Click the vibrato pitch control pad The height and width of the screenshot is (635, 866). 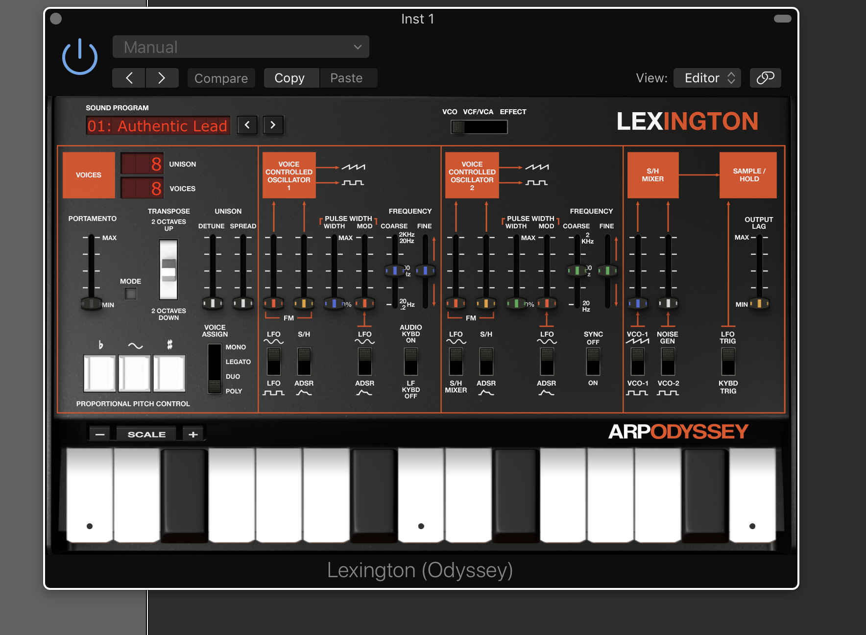pyautogui.click(x=135, y=373)
